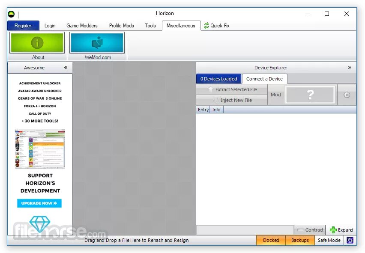Click 'AVATAR AWARD UNLOCKER' text
Screen dimensions: 365x253
[40, 91]
